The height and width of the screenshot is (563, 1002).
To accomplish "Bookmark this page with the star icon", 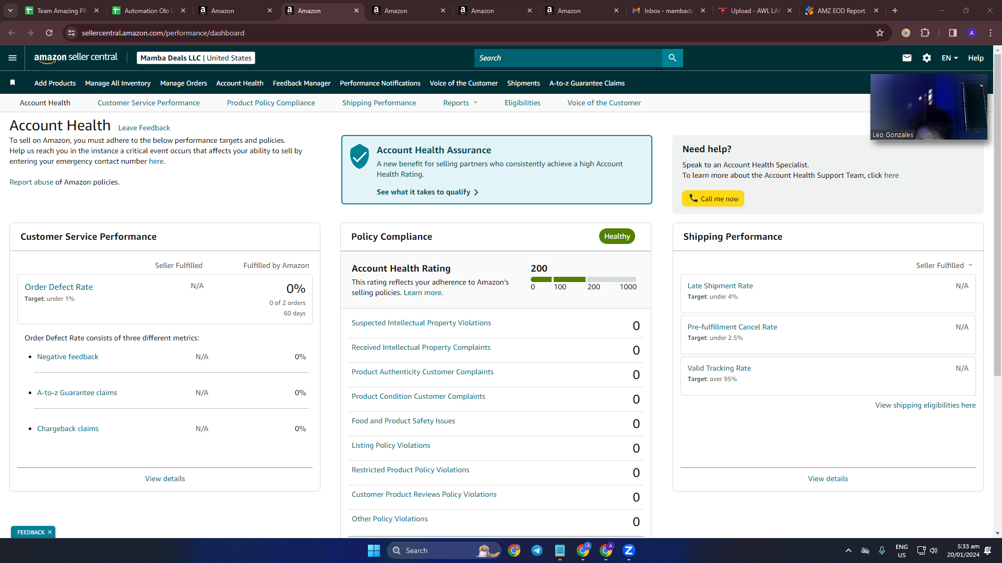I will (880, 33).
